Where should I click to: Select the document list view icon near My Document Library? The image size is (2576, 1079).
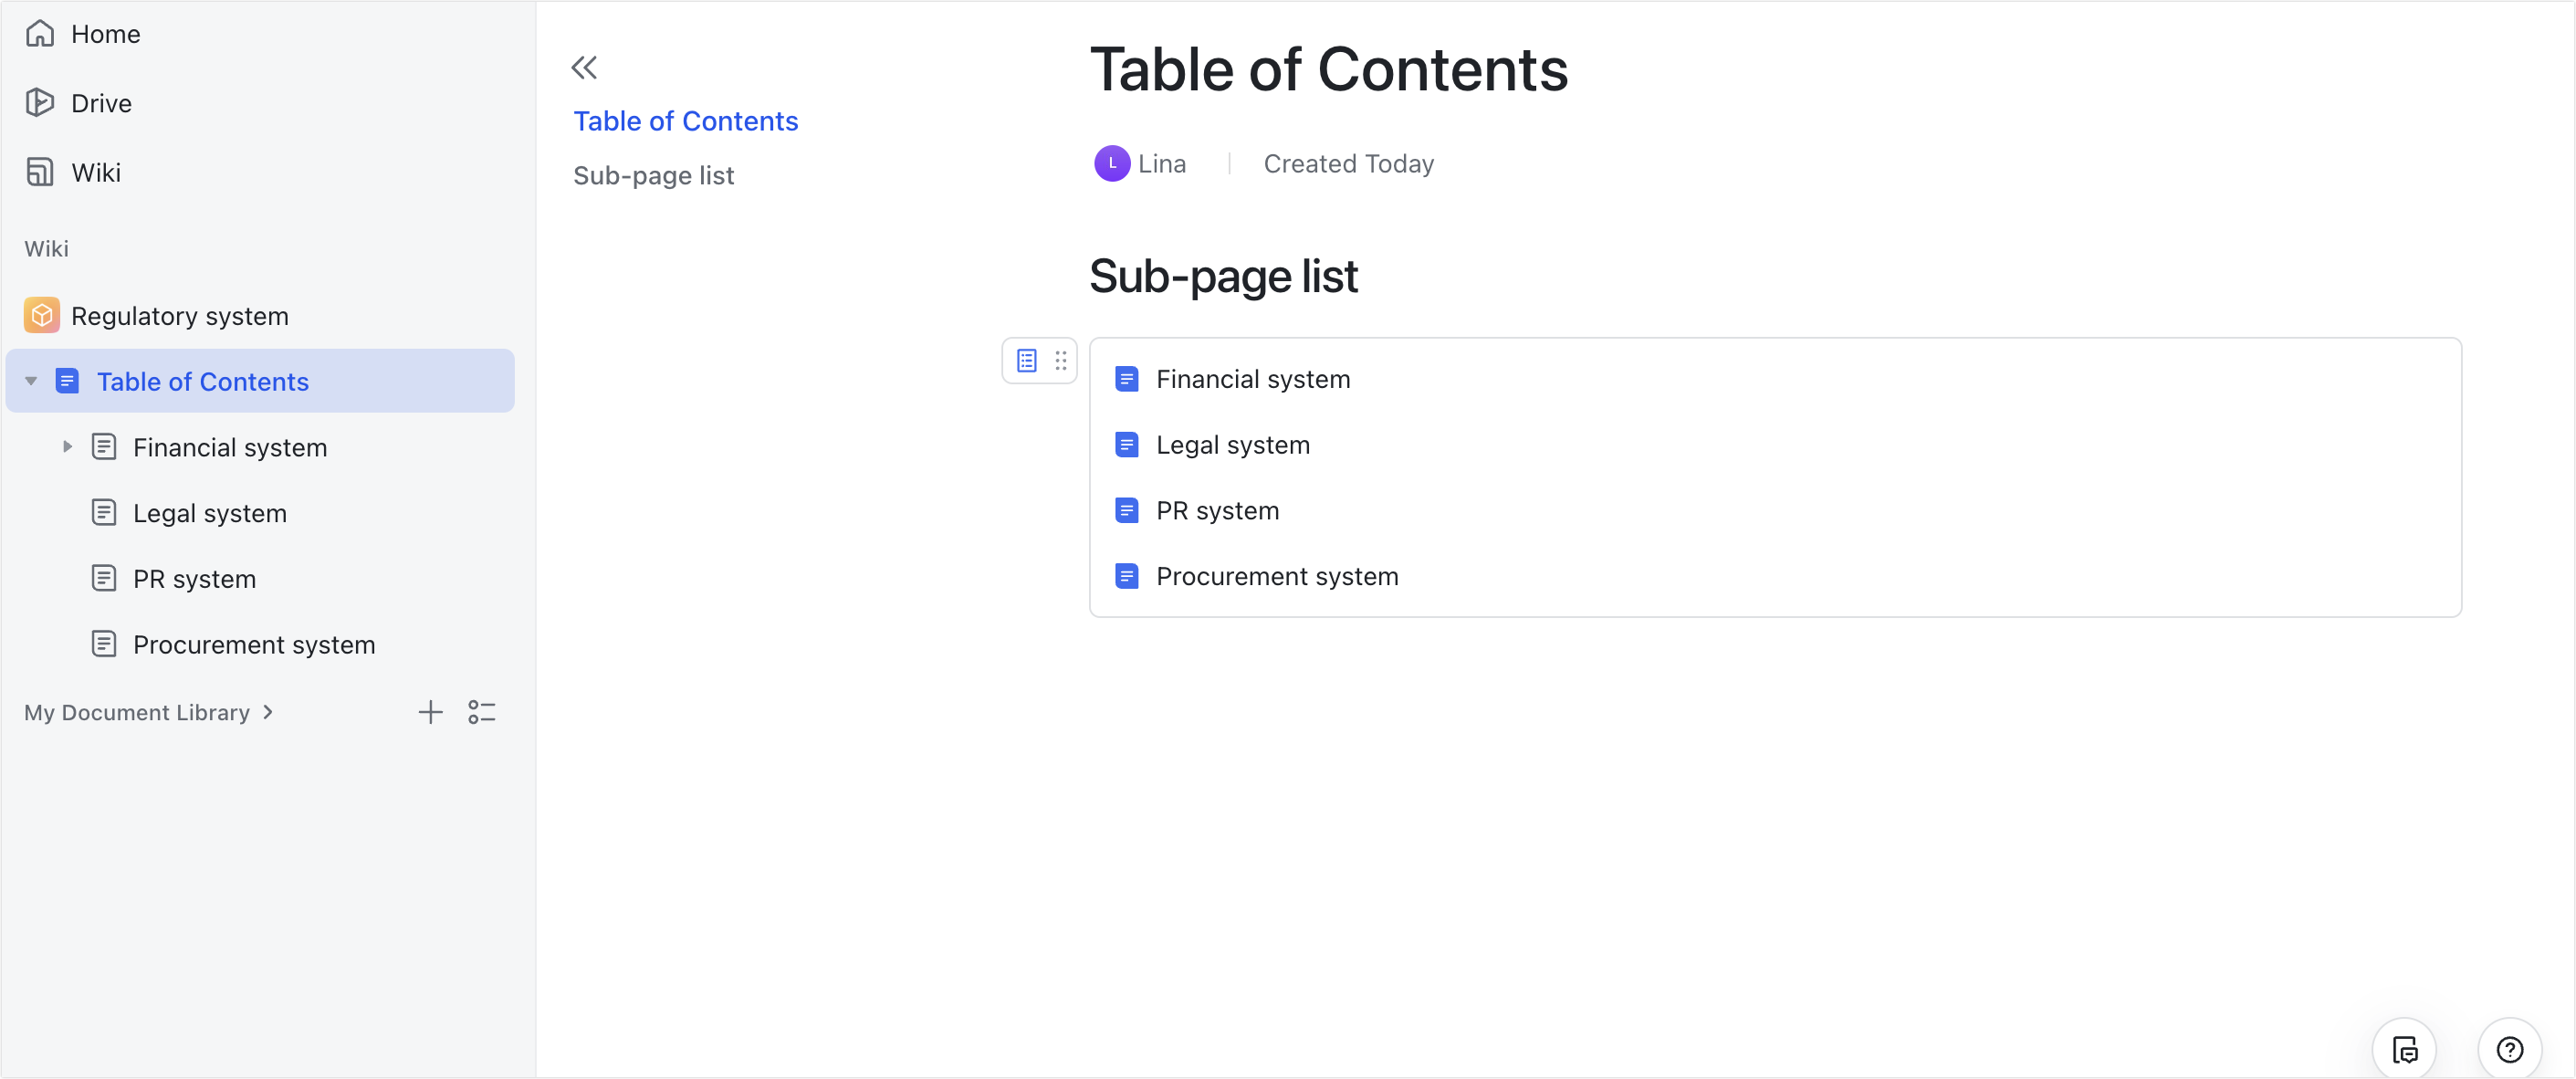482,711
